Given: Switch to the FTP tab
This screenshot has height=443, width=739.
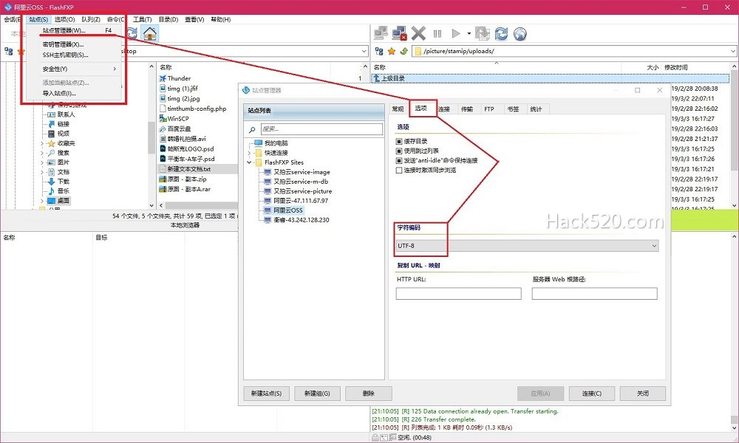Looking at the screenshot, I should point(489,109).
